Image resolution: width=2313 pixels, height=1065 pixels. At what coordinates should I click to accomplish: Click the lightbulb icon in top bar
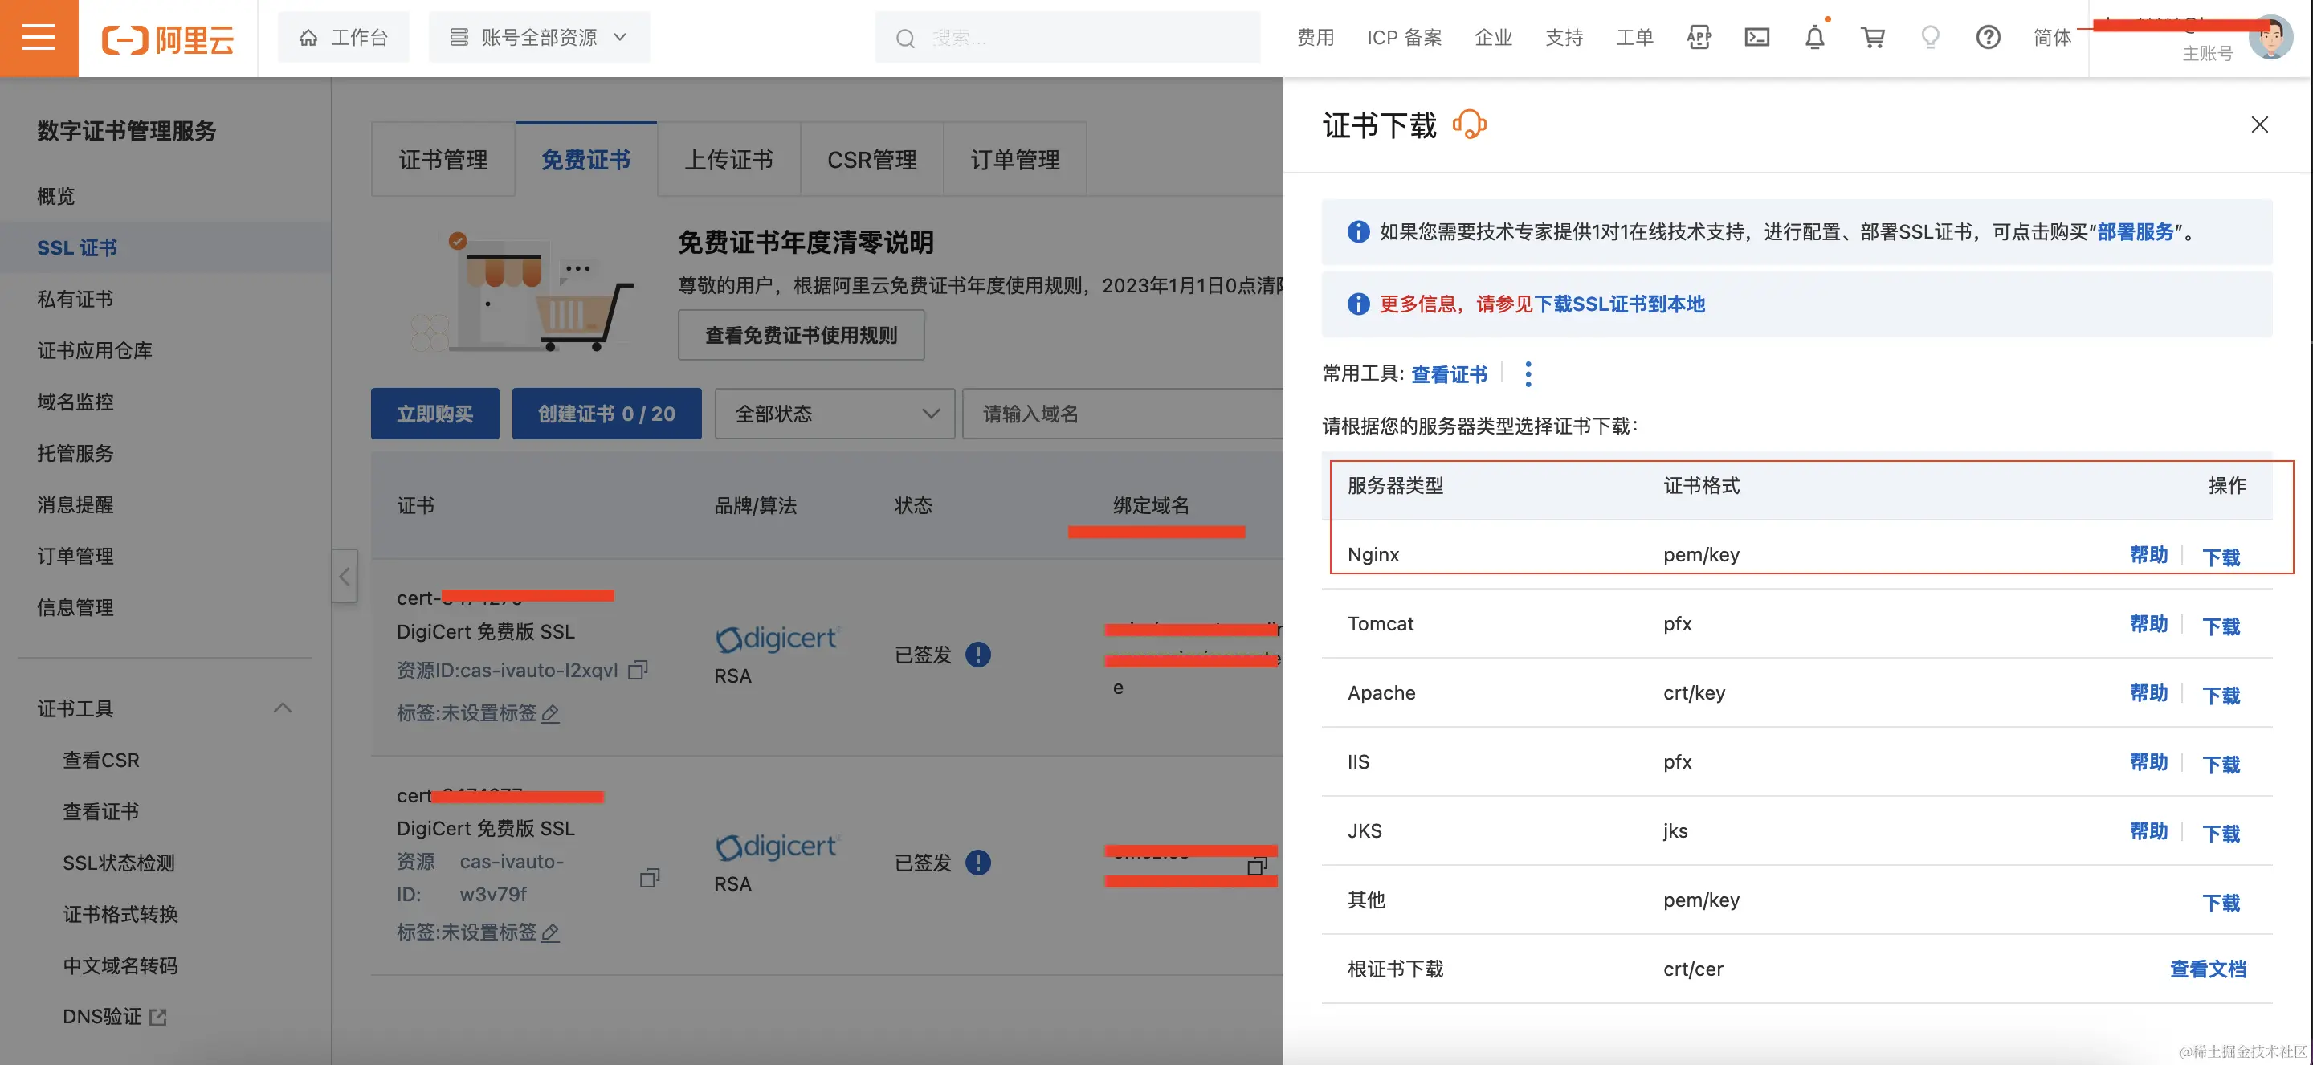(x=1930, y=38)
